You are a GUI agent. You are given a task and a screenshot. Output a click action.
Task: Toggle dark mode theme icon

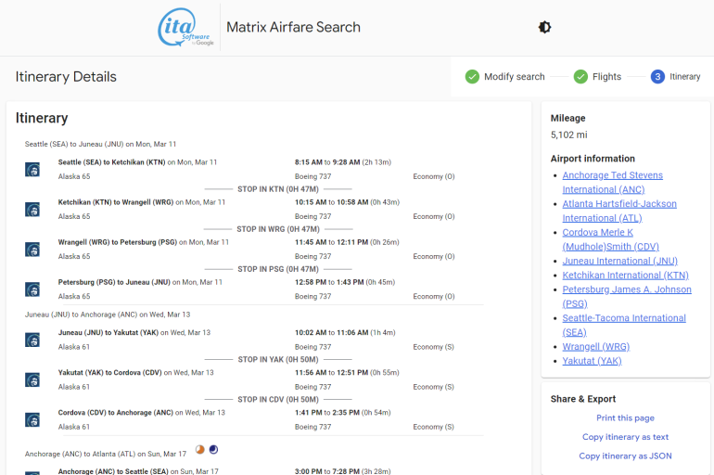pyautogui.click(x=544, y=27)
